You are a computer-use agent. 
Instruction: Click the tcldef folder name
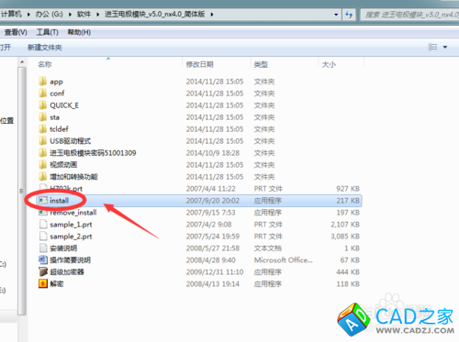pos(59,129)
